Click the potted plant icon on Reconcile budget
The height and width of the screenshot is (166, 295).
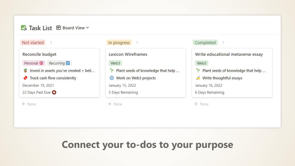tap(25, 71)
